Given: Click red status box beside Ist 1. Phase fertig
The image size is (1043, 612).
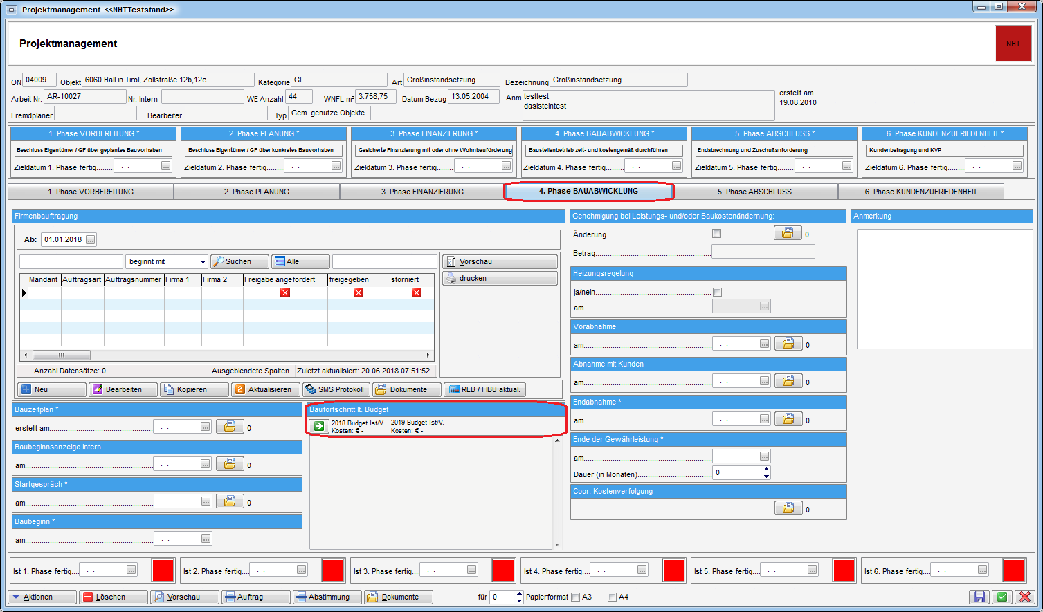Looking at the screenshot, I should pos(163,571).
